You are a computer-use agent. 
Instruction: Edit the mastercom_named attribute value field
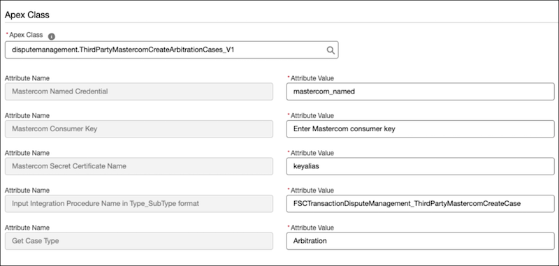[421, 91]
